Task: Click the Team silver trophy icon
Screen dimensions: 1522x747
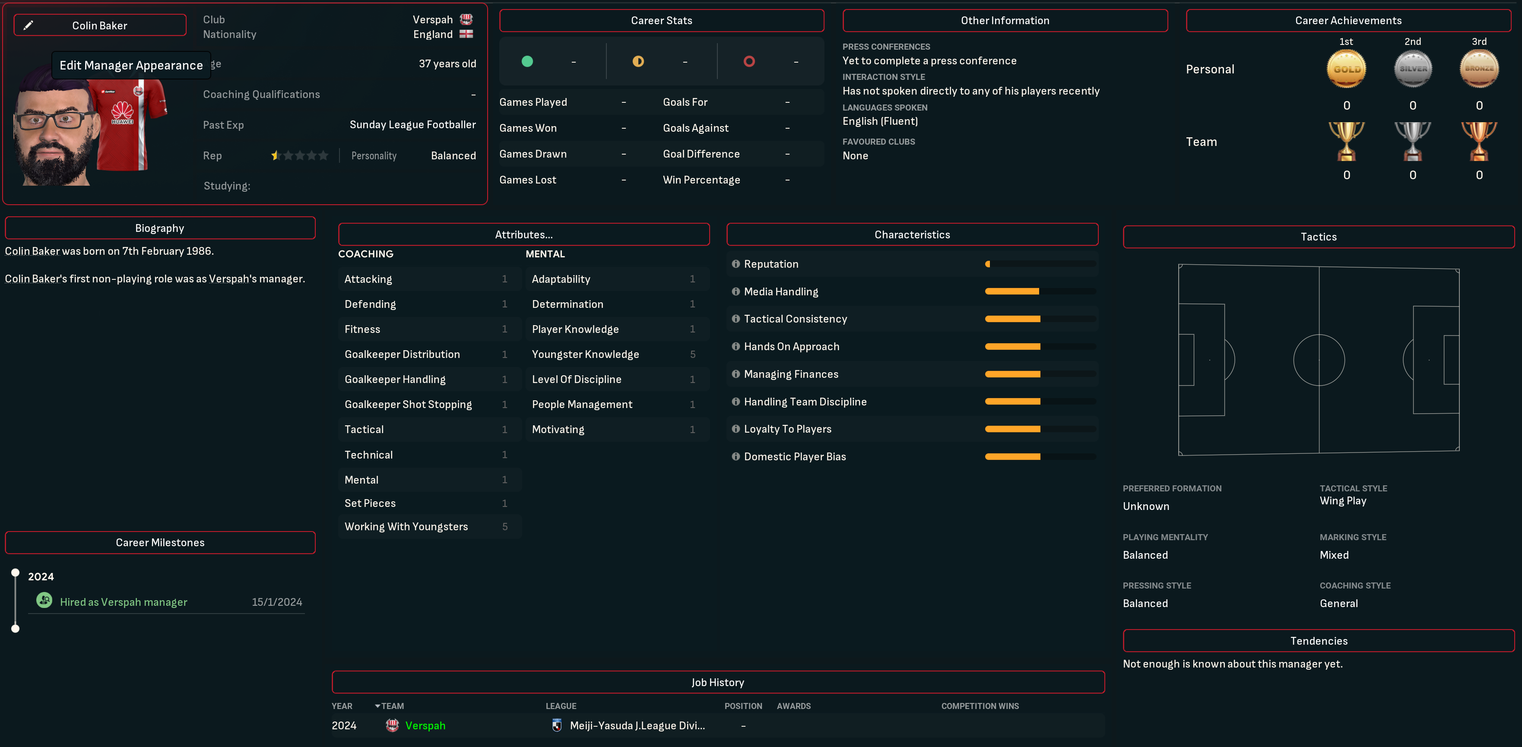Action: point(1412,142)
